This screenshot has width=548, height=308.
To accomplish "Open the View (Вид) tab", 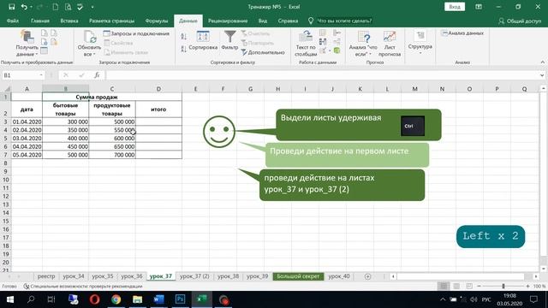I will pyautogui.click(x=263, y=21).
